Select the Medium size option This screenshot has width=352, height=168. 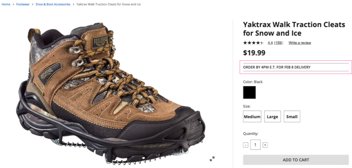[x=252, y=116]
